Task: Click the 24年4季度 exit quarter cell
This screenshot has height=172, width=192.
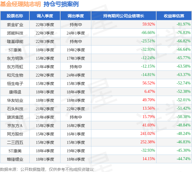Action: point(76,75)
